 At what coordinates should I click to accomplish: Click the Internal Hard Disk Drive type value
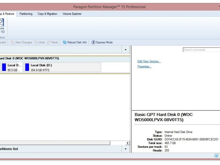[x=178, y=132]
